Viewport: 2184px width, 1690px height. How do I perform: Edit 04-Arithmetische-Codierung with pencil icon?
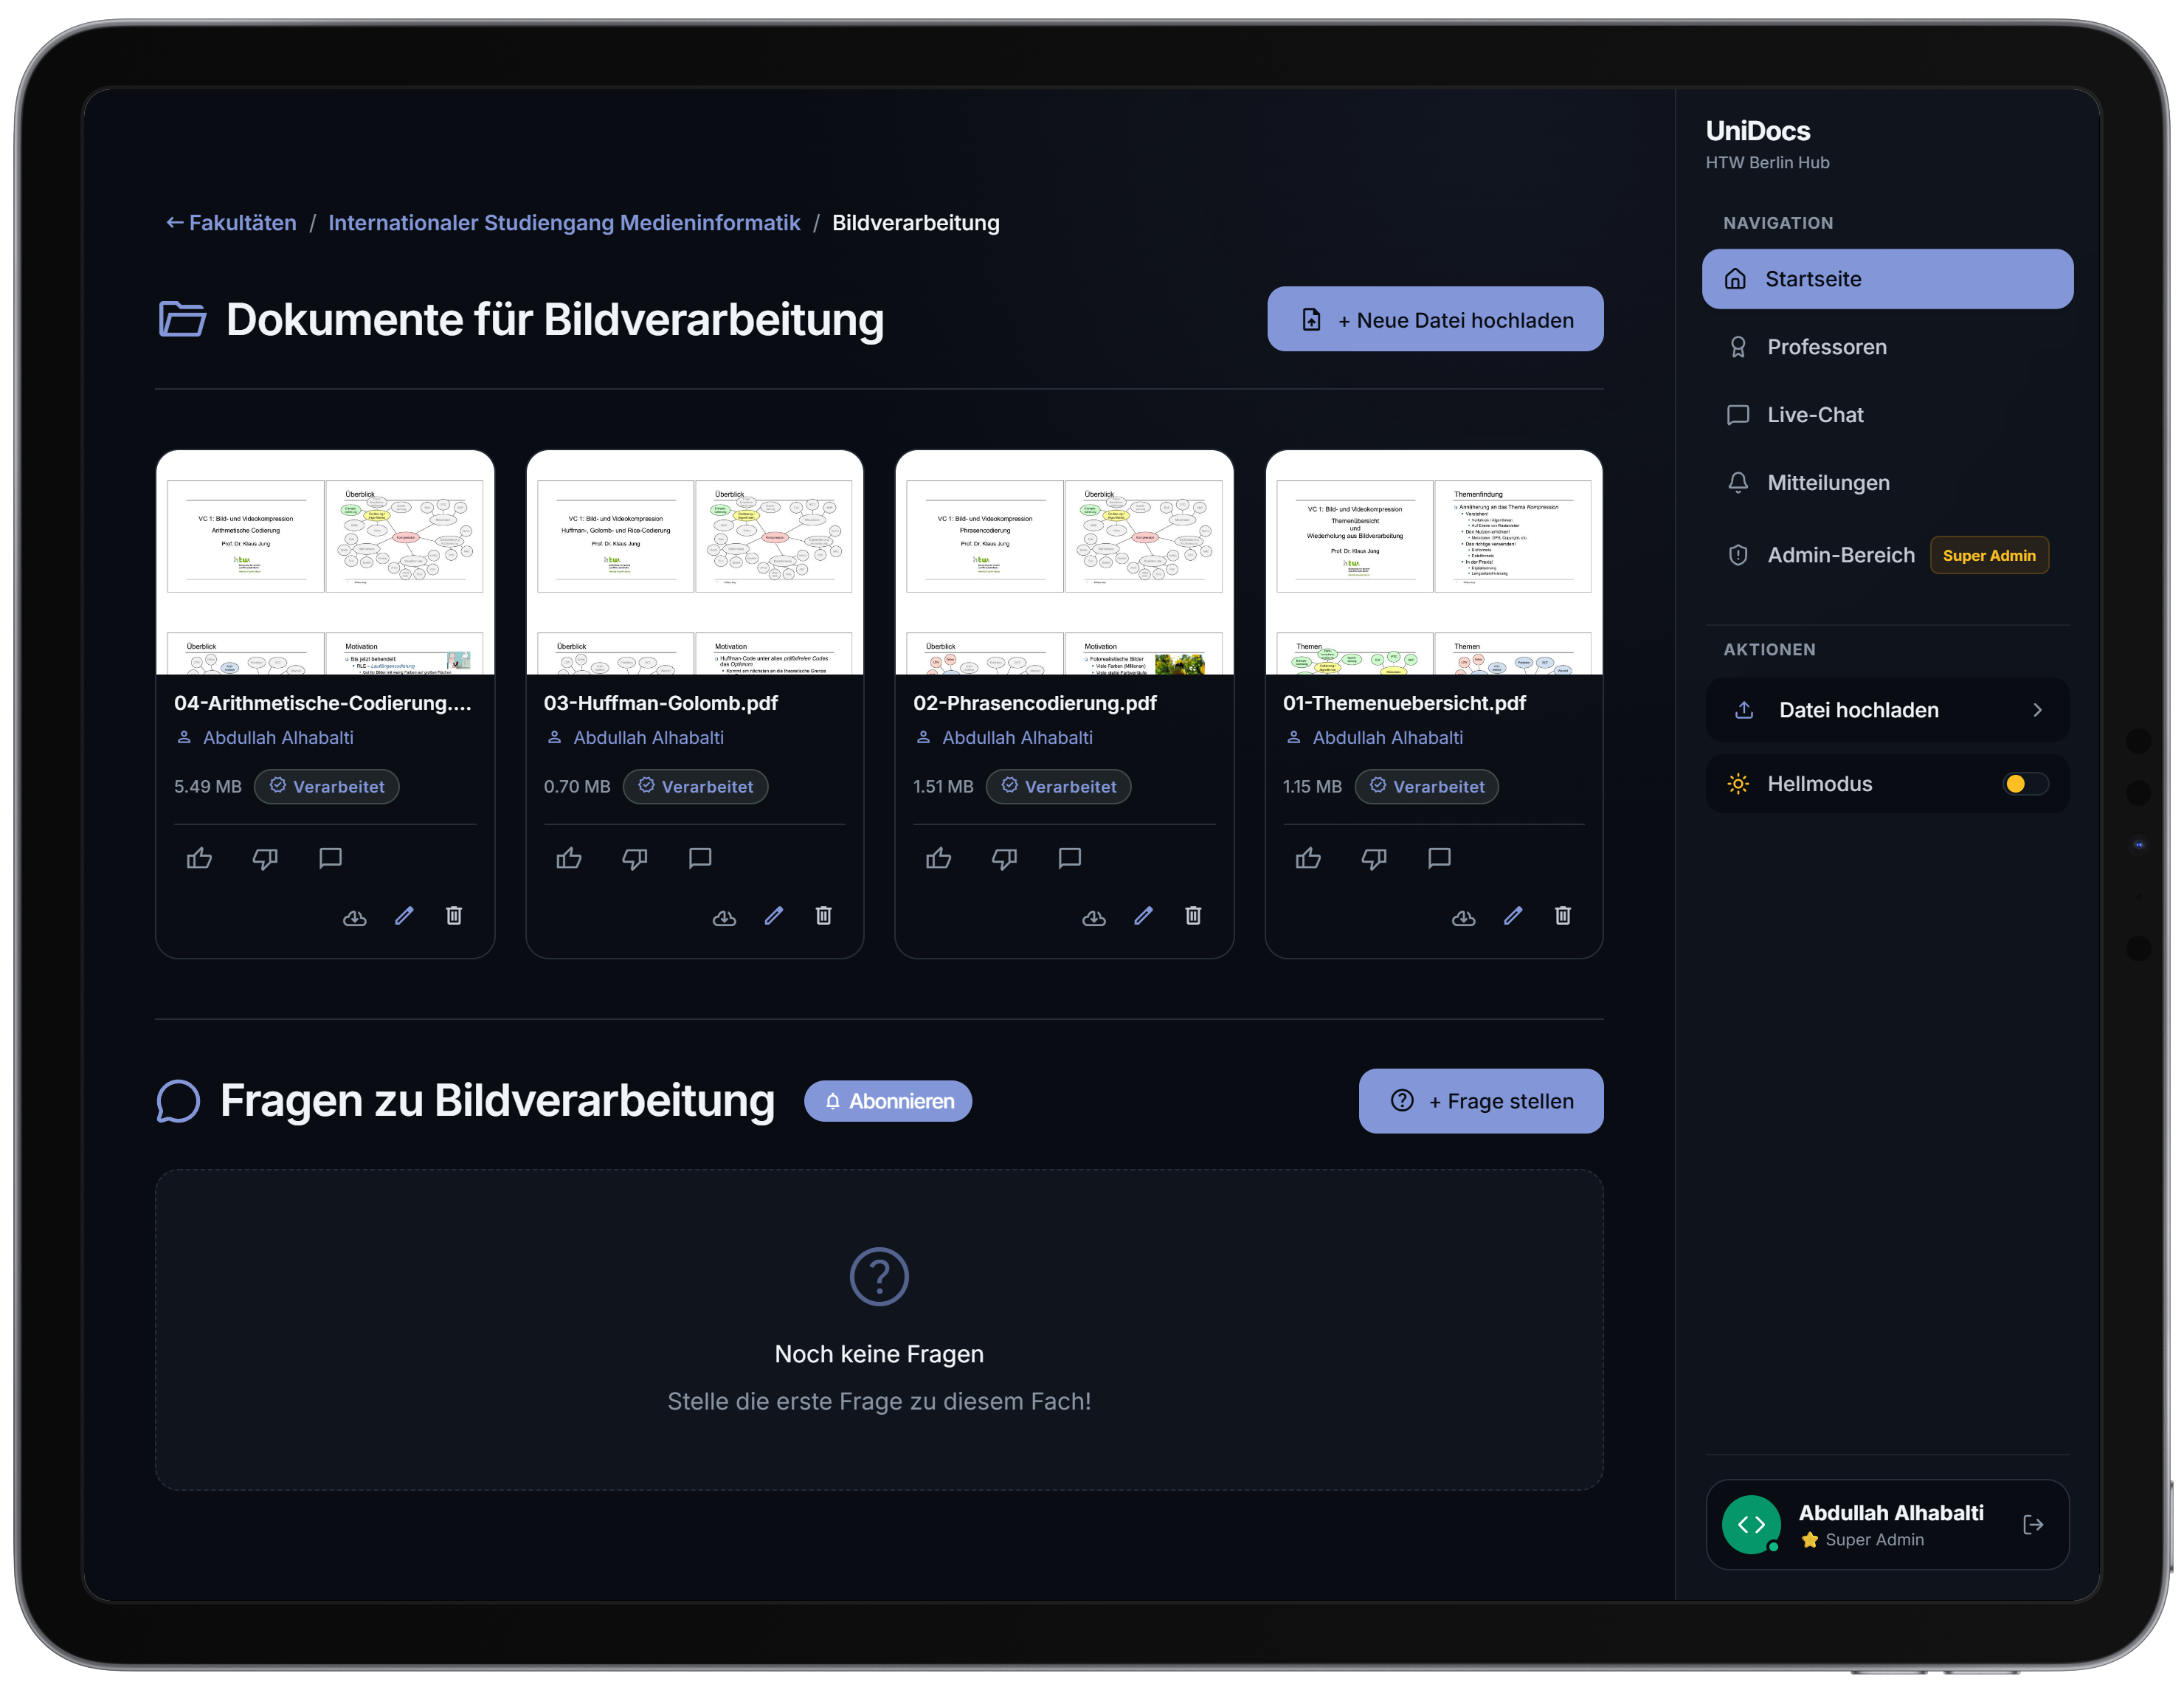tap(404, 916)
